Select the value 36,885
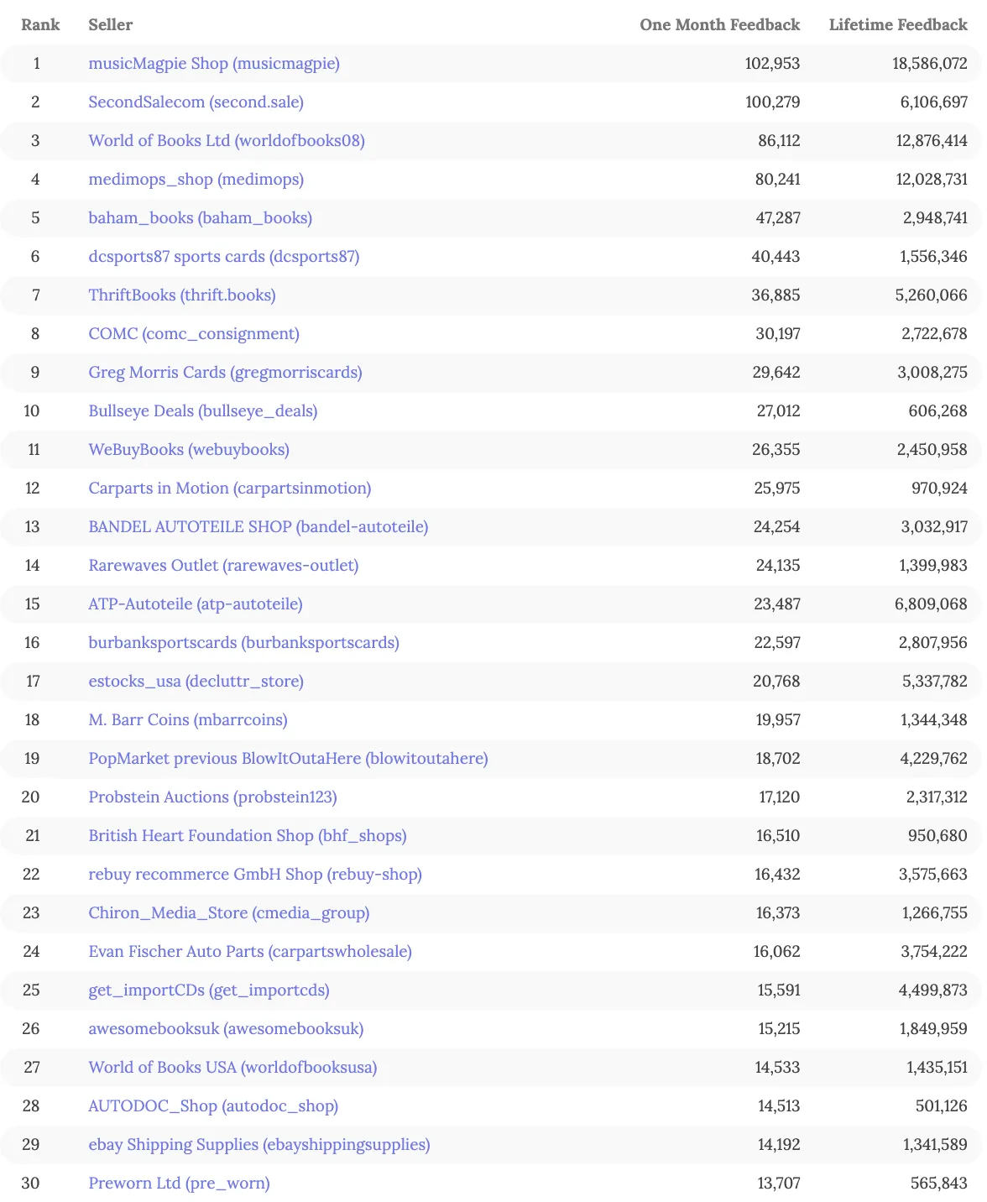Screen dimensions: 987x1202 coord(776,295)
